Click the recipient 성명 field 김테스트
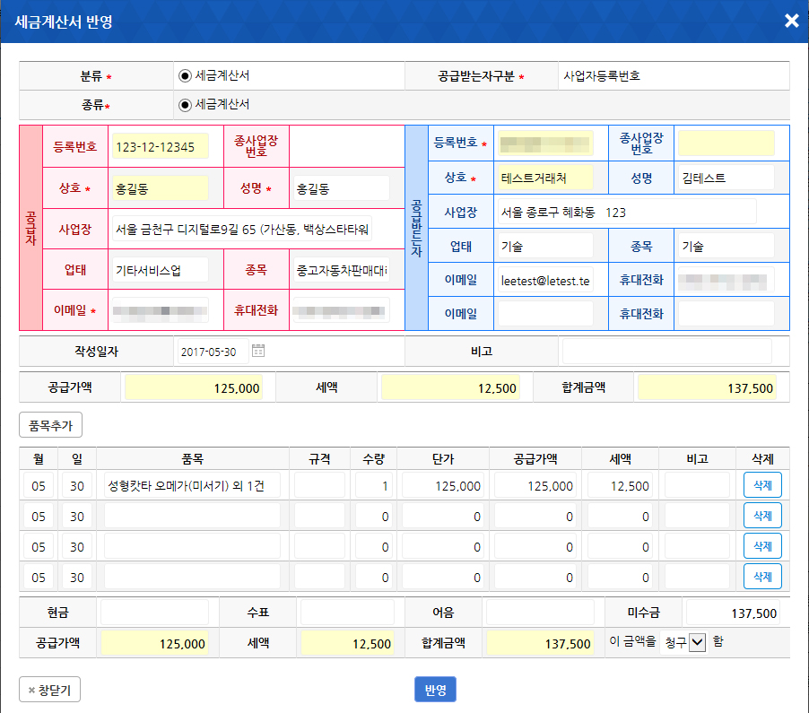 pos(726,178)
